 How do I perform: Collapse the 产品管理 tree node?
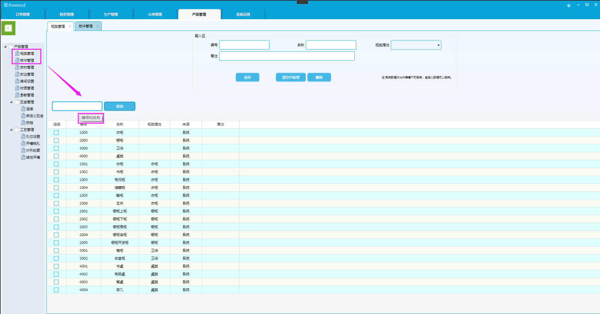coord(5,46)
